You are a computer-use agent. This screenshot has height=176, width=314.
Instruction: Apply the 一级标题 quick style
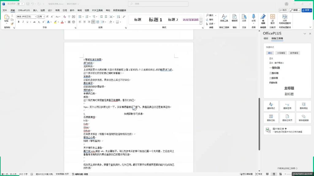click(274, 68)
